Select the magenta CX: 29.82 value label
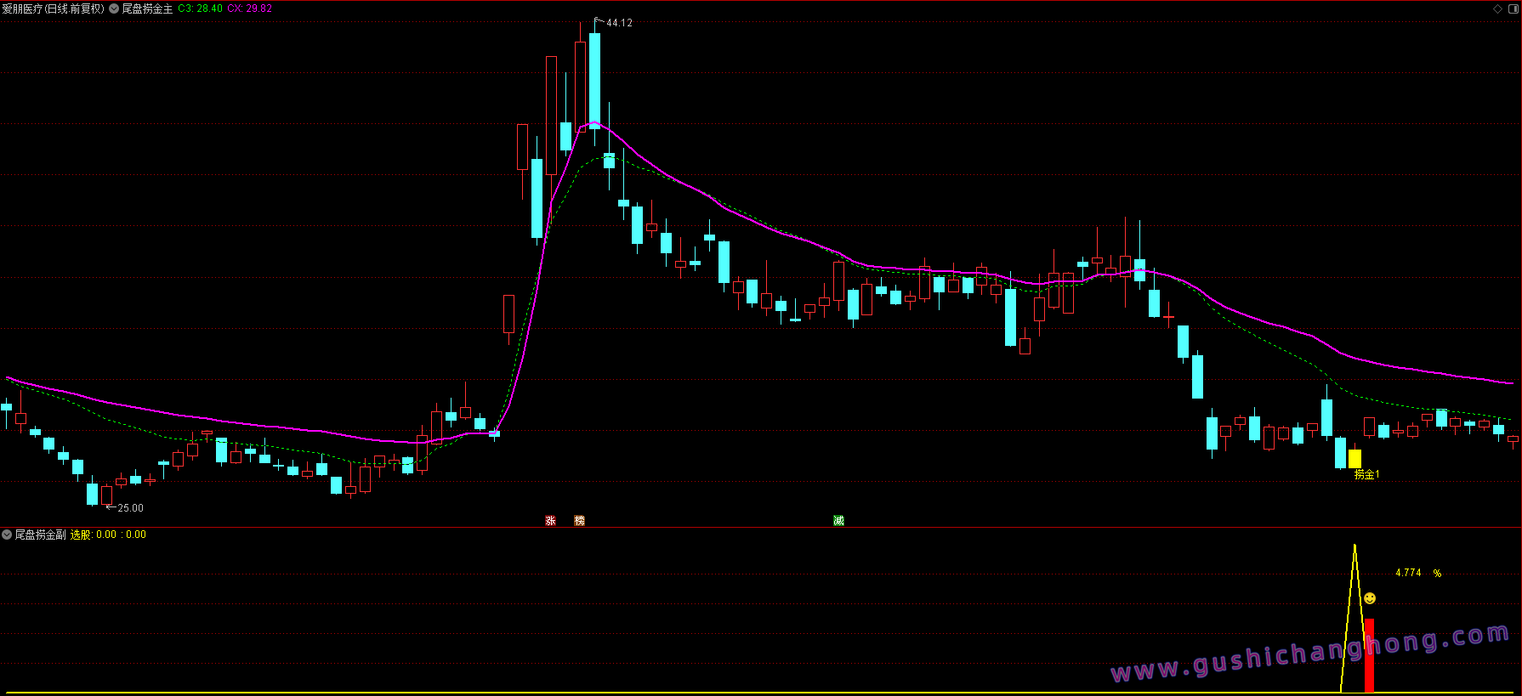This screenshot has height=696, width=1522. [249, 8]
